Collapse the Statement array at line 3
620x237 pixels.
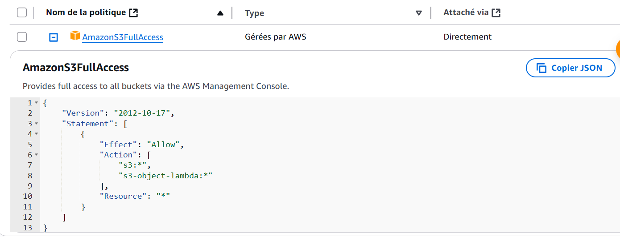[36, 124]
